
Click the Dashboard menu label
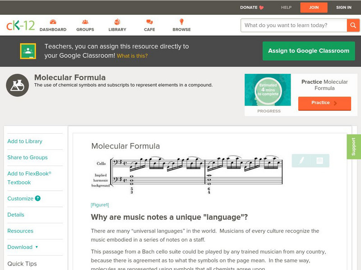53,30
